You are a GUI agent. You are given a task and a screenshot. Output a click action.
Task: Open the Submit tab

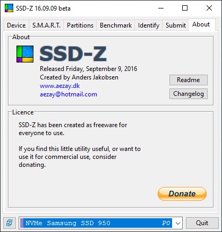[x=175, y=25]
